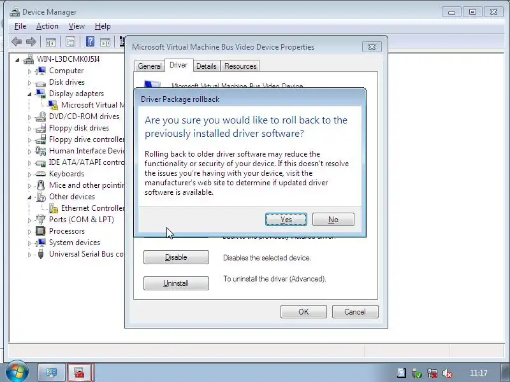Click the blue Help question mark icon
This screenshot has width=510, height=382.
coord(90,41)
